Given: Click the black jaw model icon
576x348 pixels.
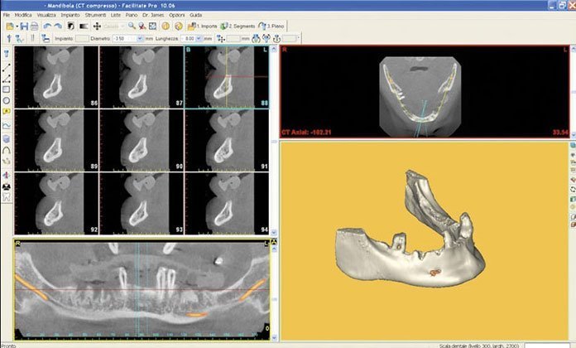Looking at the screenshot, I should [x=7, y=186].
